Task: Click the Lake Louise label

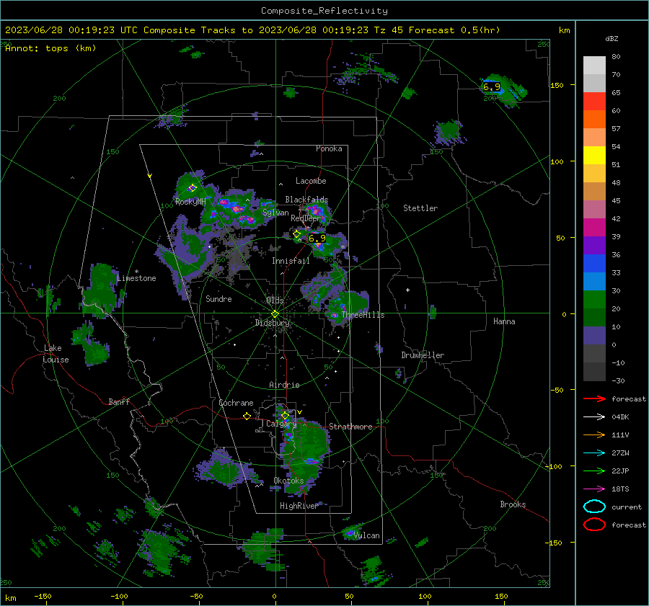Action: point(56,354)
